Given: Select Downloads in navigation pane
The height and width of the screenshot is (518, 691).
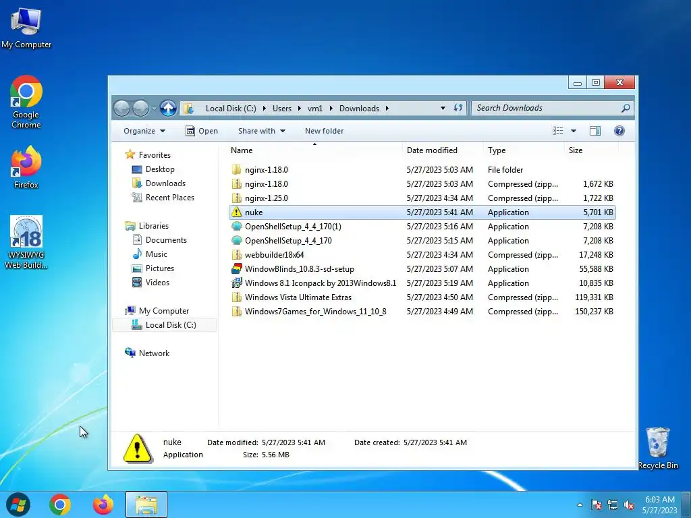Looking at the screenshot, I should click(x=159, y=183).
